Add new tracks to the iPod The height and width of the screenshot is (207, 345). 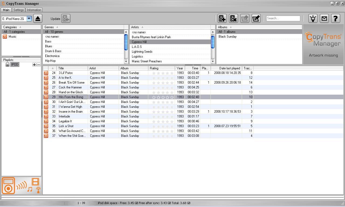point(222,18)
